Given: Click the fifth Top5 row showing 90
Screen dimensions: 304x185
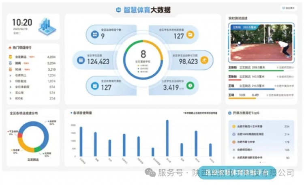Looking at the screenshot, I should (261, 157).
